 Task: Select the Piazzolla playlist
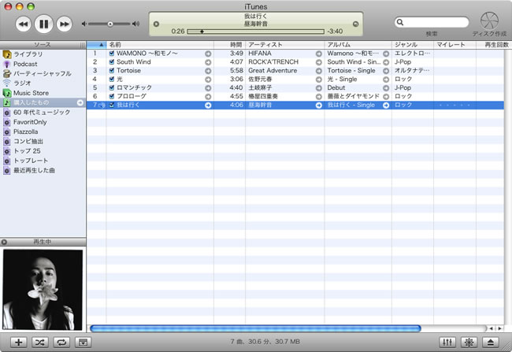point(25,132)
